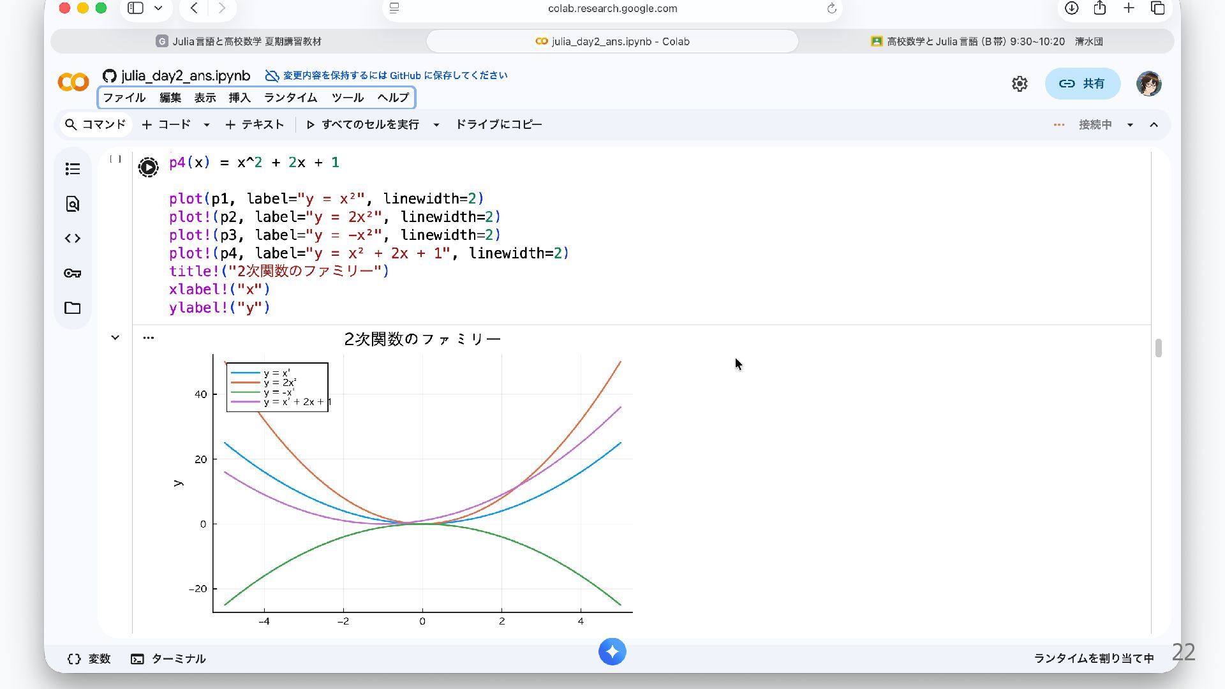Image resolution: width=1225 pixels, height=689 pixels.
Task: Collapse the header with up chevron
Action: click(1154, 125)
